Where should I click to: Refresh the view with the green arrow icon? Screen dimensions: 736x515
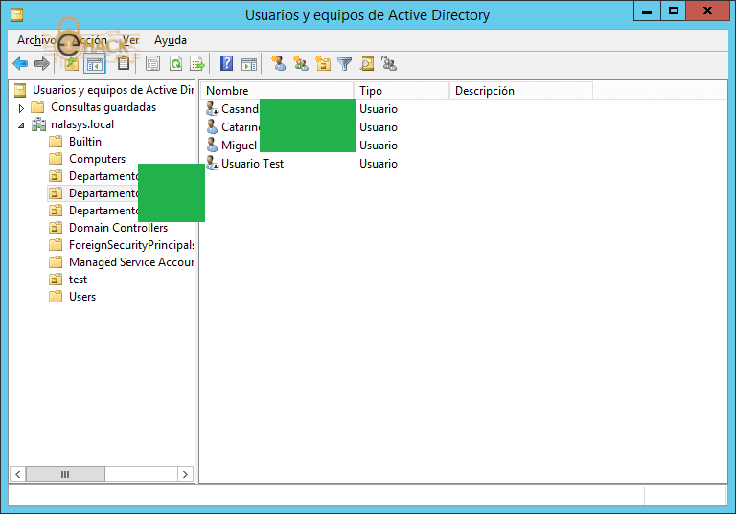point(176,63)
